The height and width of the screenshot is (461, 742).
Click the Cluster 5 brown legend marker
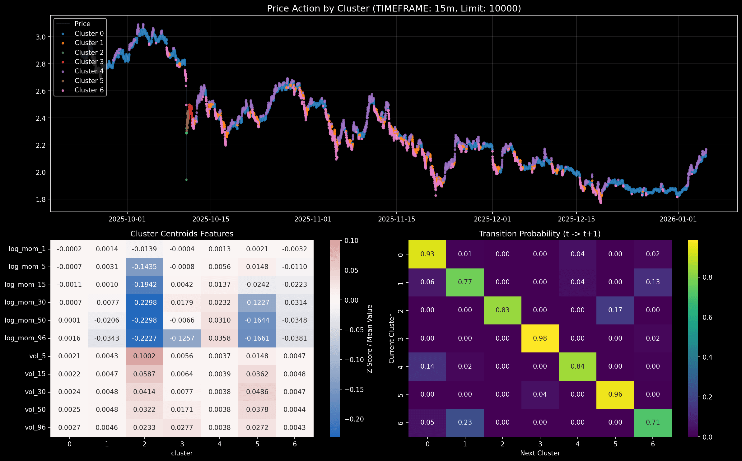click(x=63, y=81)
